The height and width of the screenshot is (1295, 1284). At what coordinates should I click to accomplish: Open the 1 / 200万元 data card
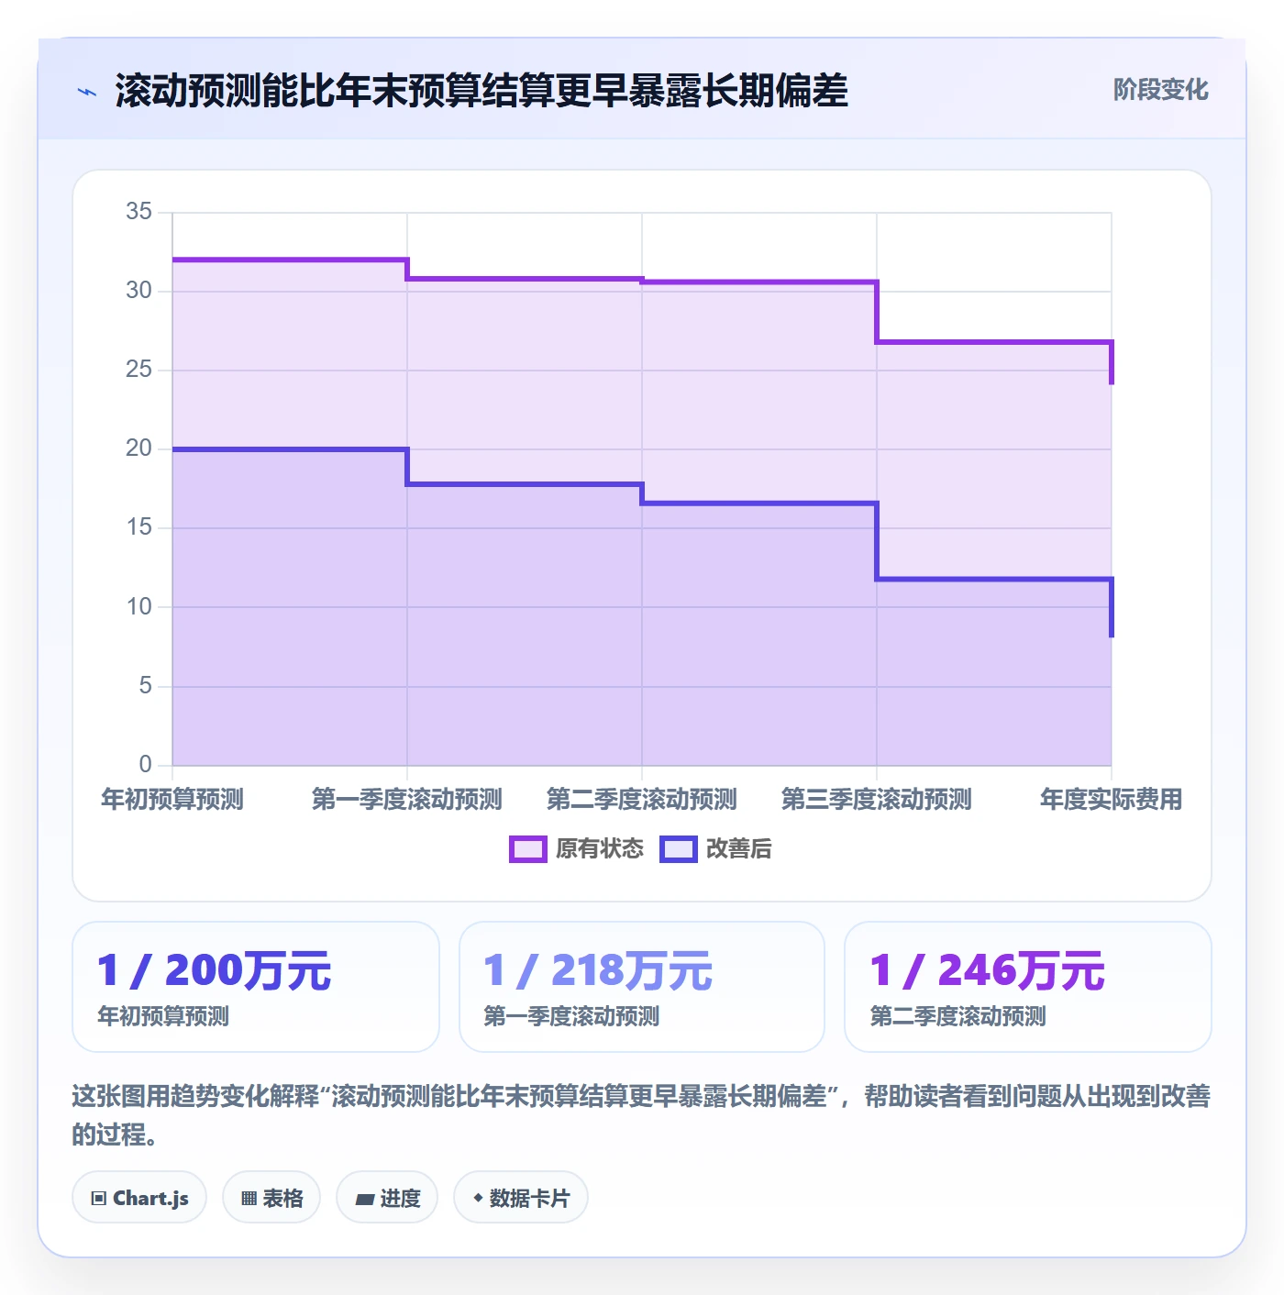click(256, 987)
